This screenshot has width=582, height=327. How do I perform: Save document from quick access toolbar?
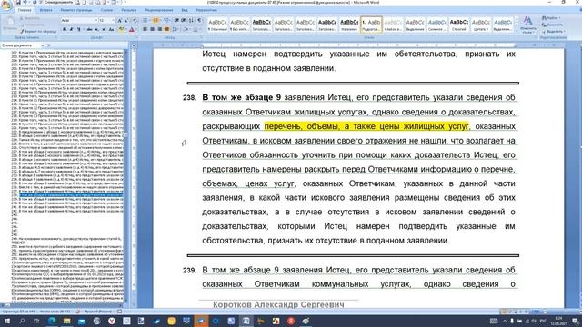click(18, 2)
